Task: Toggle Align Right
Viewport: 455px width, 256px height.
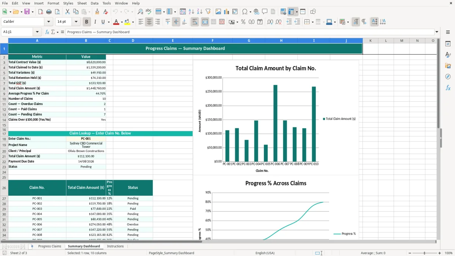Action: coord(157,22)
